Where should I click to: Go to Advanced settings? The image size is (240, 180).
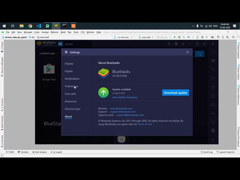click(70, 101)
